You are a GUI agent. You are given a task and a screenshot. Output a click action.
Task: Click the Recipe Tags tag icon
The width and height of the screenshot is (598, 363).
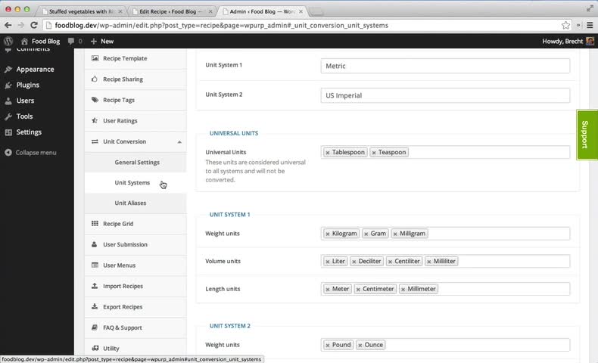pos(95,100)
